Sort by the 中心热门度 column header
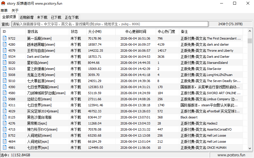 coord(167,31)
